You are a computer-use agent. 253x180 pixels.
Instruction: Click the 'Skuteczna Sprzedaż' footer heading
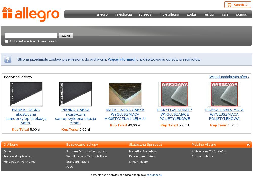pyautogui.click(x=145, y=145)
